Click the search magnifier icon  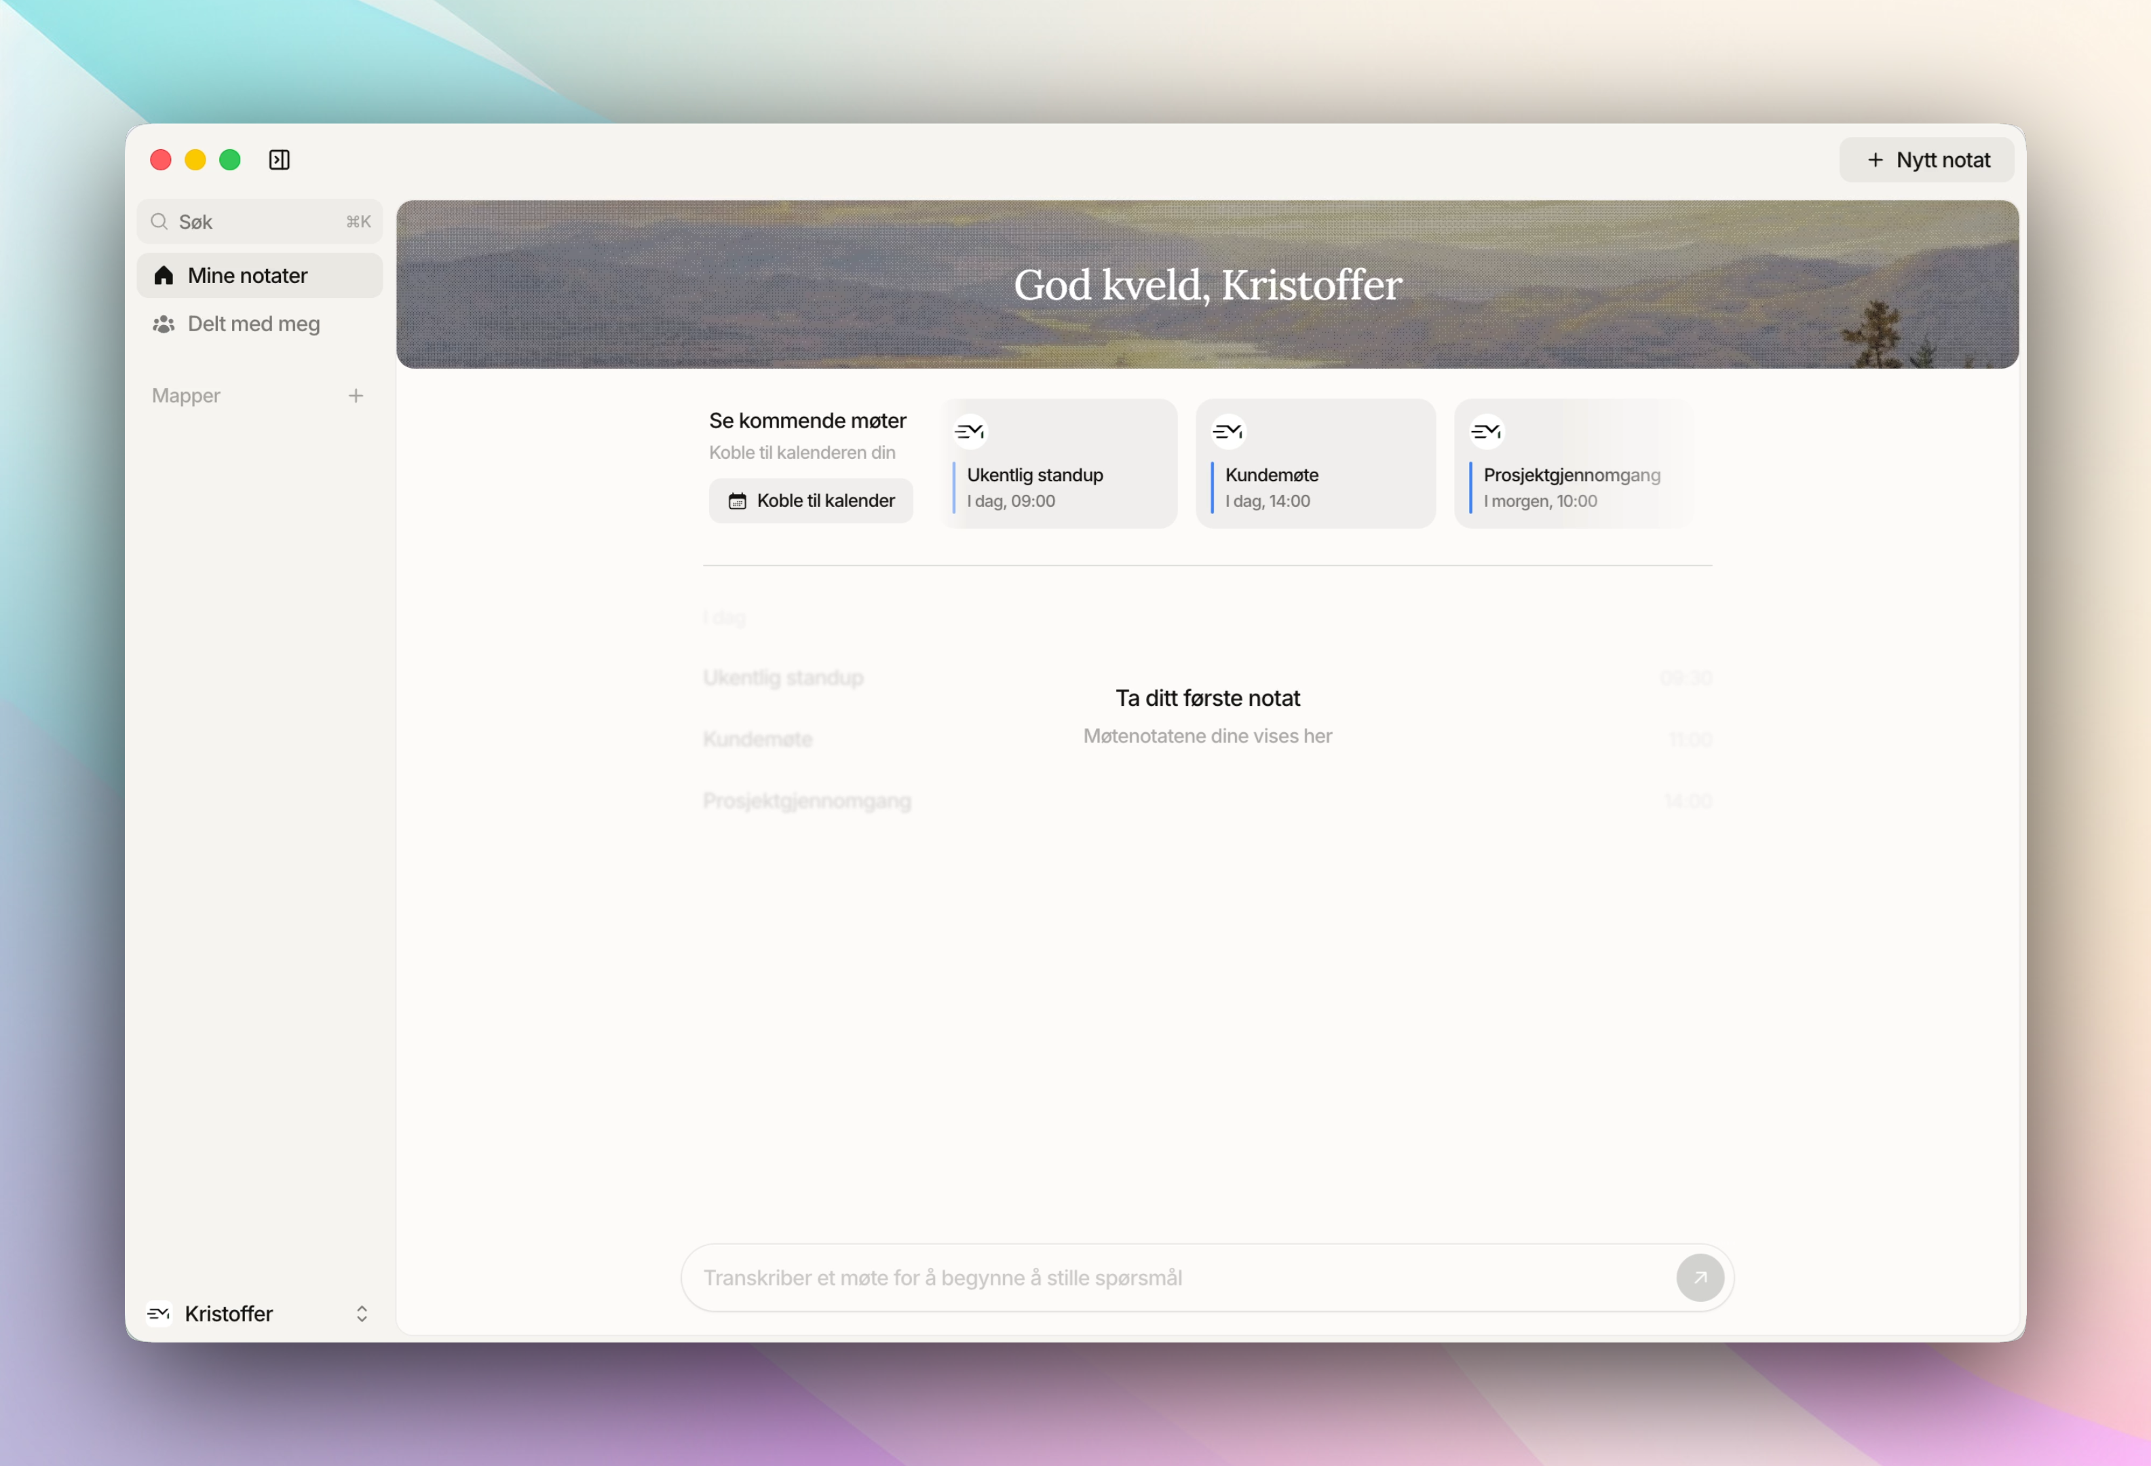[159, 222]
